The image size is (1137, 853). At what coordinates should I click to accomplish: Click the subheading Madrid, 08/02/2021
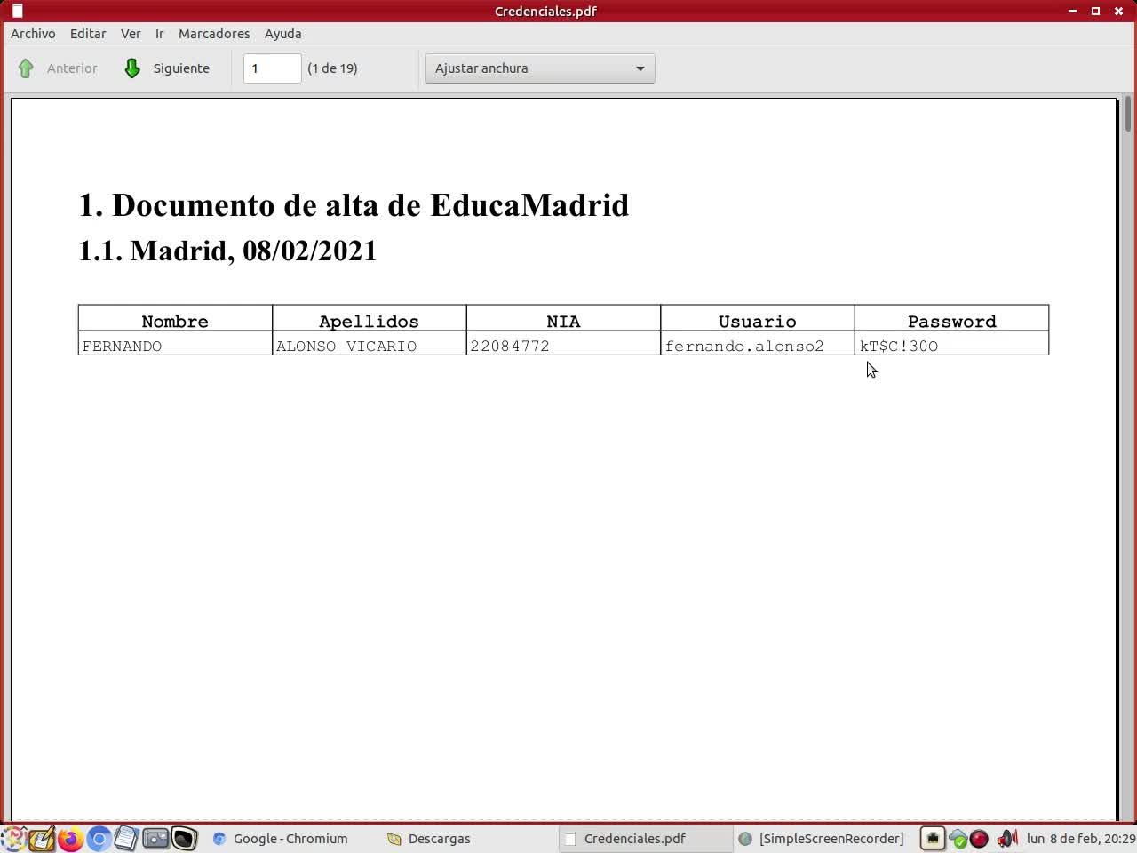click(253, 251)
